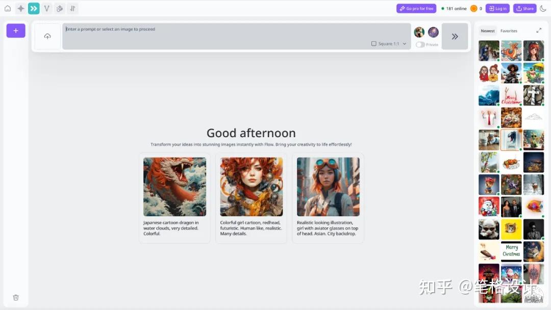
Task: Click the upload cloud icon
Action: (x=47, y=36)
